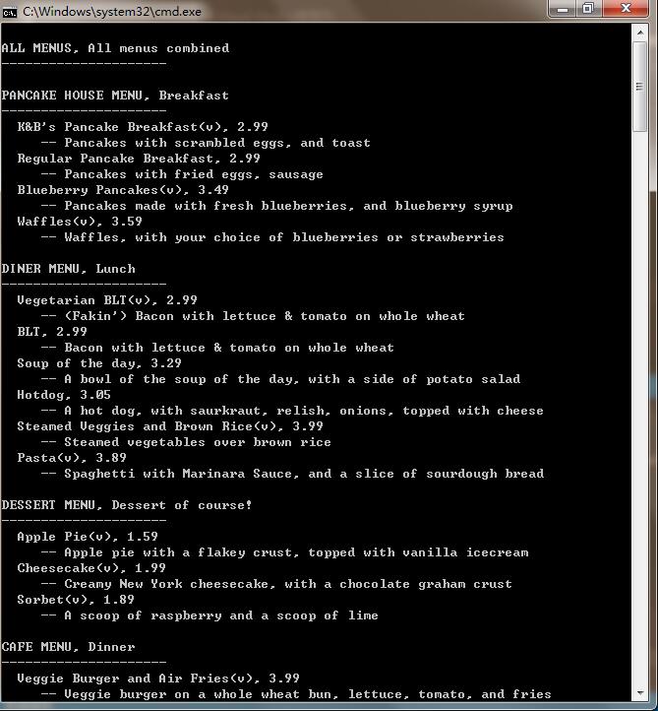Click the 'PANCAKE HOUSE MENU, Breakfast' heading
The height and width of the screenshot is (711, 658).
(115, 96)
